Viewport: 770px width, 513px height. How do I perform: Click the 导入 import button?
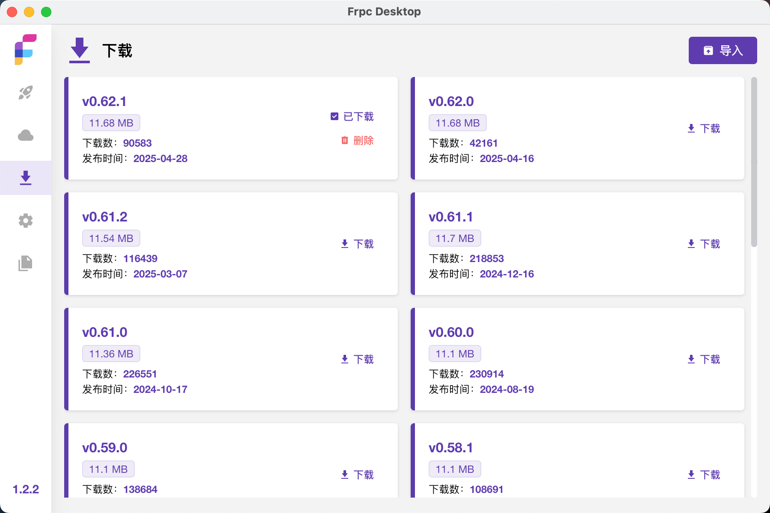[723, 50]
